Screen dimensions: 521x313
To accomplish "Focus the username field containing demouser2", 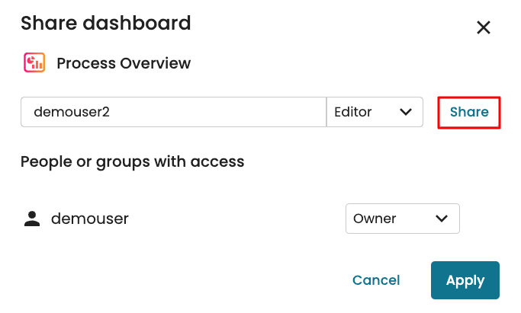I will 173,112.
